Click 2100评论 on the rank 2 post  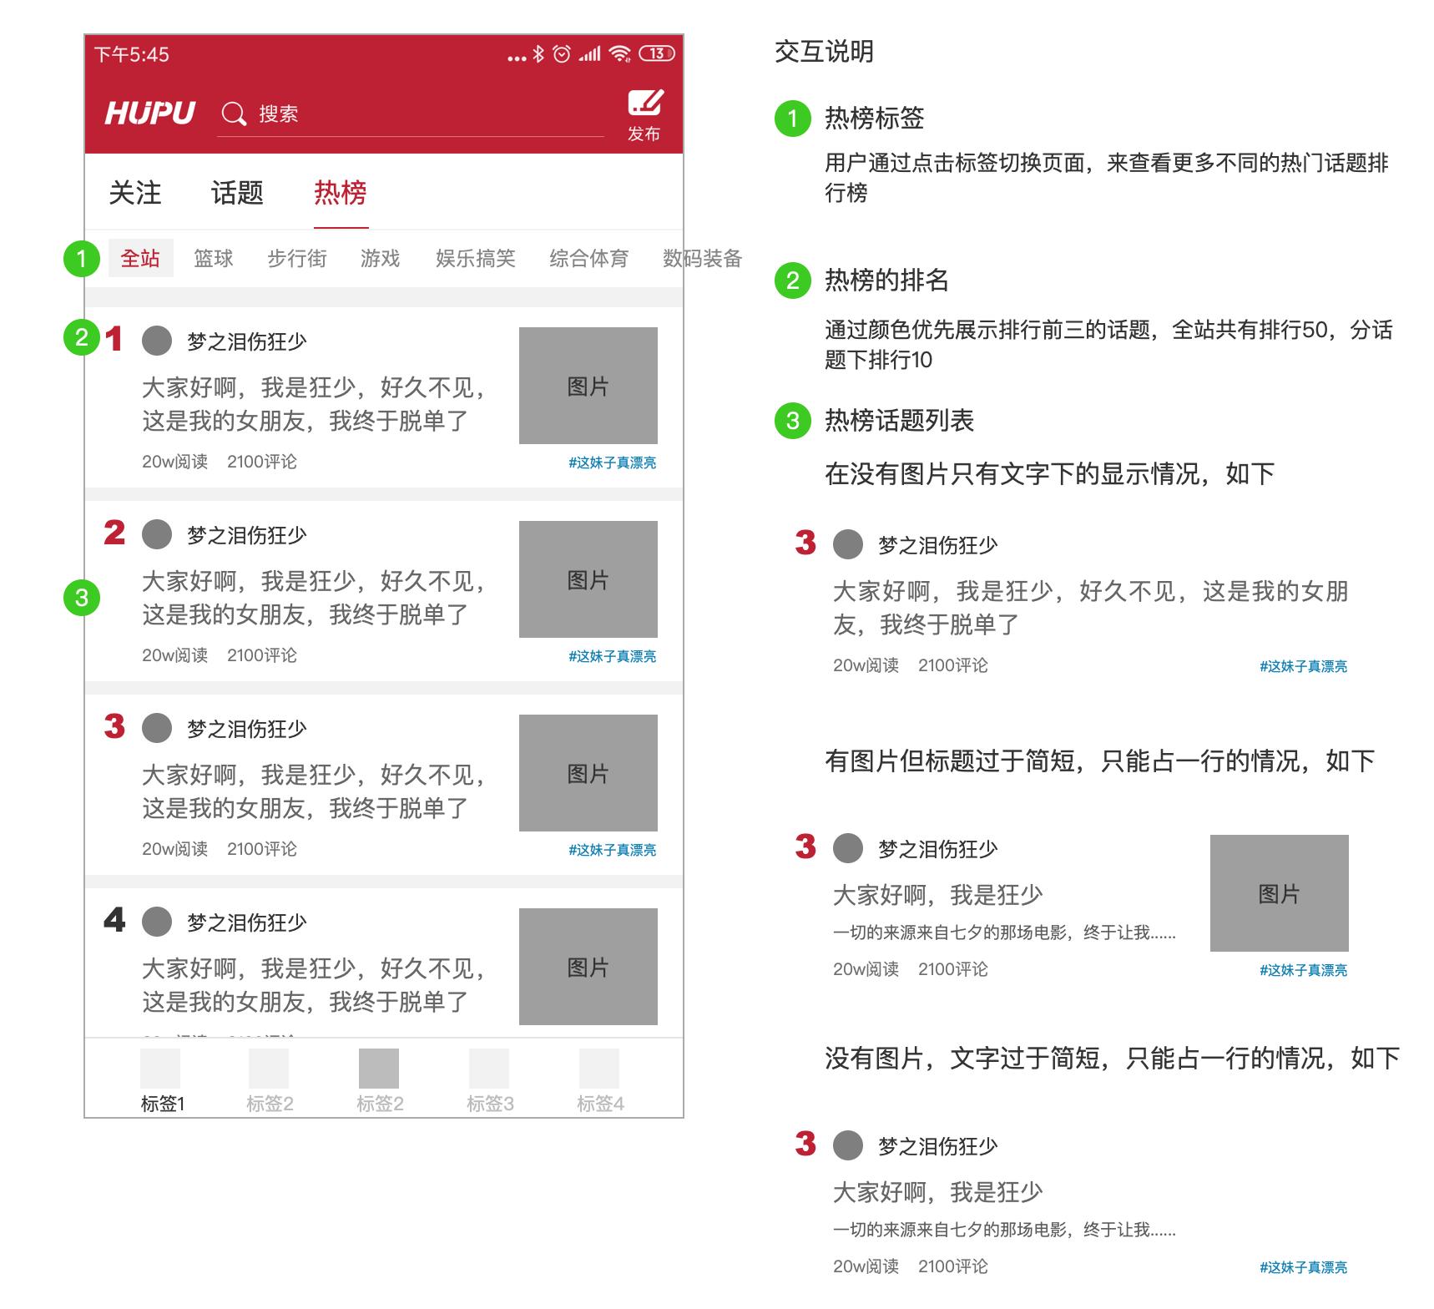[264, 655]
